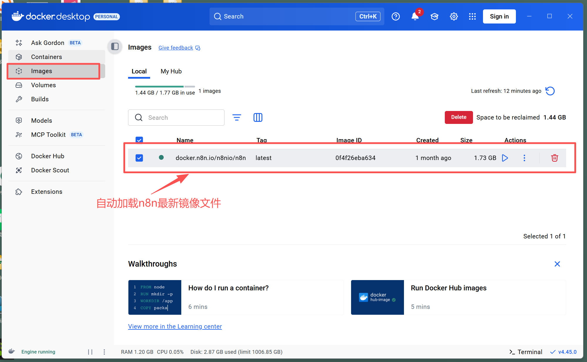Open the manage columns selector
The height and width of the screenshot is (362, 587).
point(258,117)
